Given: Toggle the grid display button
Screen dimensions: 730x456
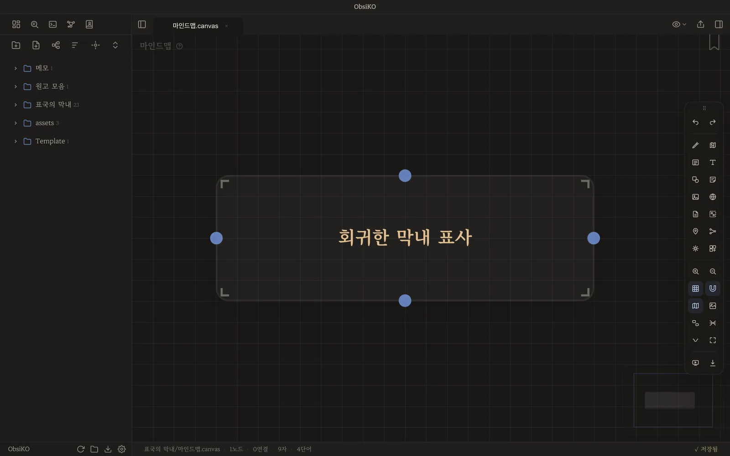Looking at the screenshot, I should (695, 289).
